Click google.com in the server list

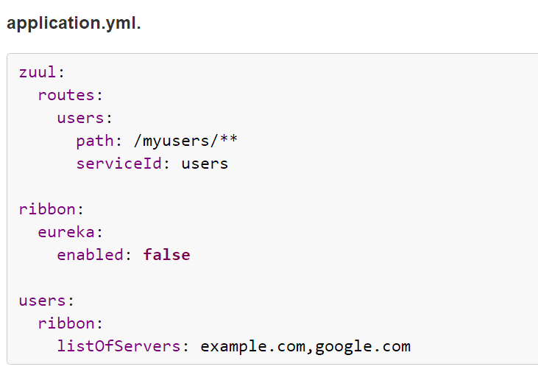coord(363,347)
